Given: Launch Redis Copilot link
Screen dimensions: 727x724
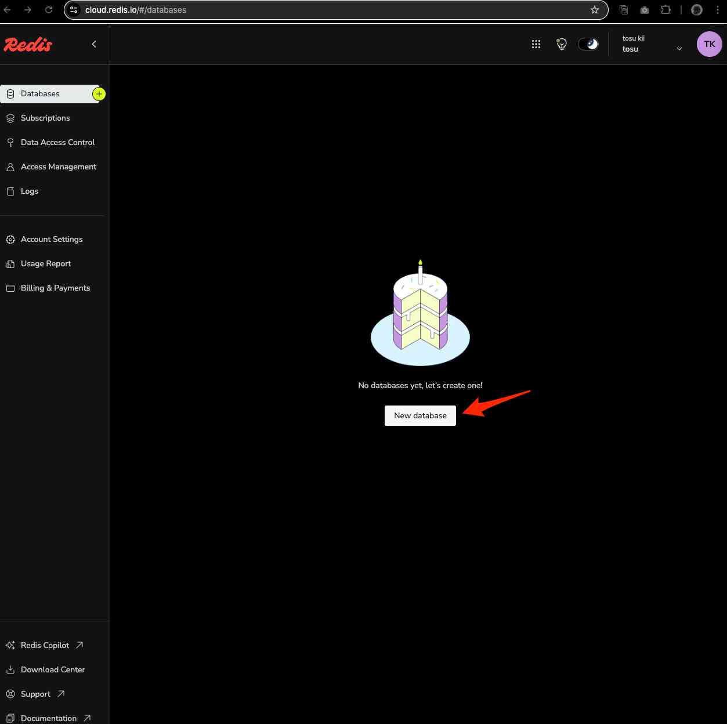Looking at the screenshot, I should (x=45, y=645).
